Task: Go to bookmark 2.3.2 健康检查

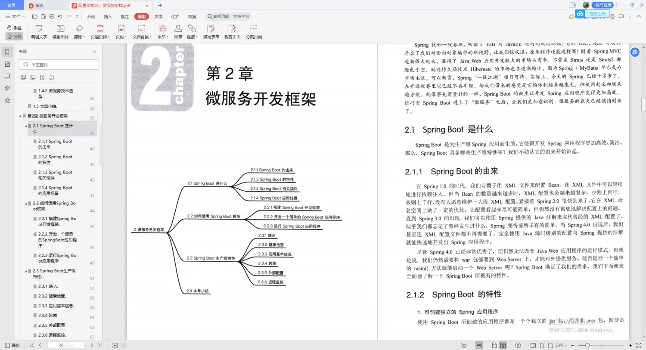Action: tap(52, 296)
